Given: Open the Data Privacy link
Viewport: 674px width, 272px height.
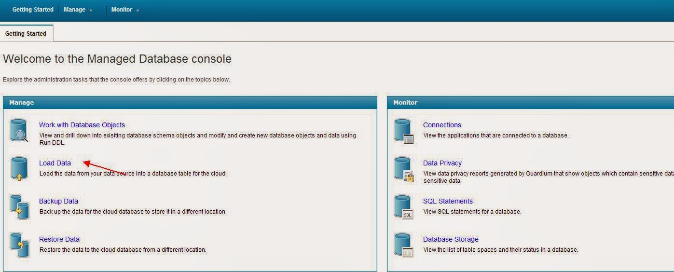Looking at the screenshot, I should click(x=442, y=163).
